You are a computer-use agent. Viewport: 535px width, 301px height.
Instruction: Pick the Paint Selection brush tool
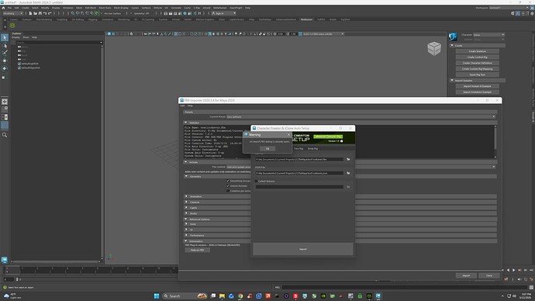(5, 53)
